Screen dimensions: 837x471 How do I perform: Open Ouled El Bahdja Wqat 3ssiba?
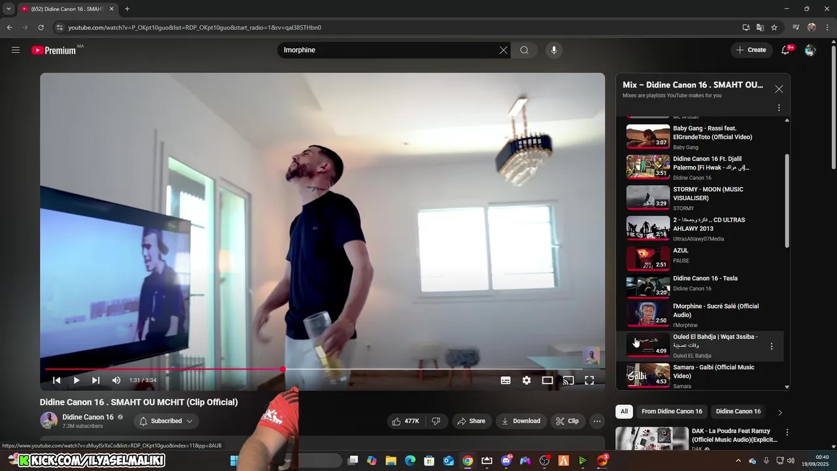700,346
